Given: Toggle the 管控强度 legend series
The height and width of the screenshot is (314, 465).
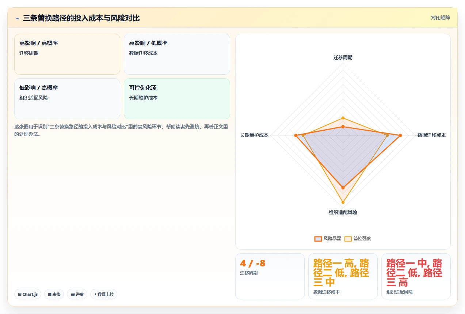Looking at the screenshot, I should [x=358, y=239].
